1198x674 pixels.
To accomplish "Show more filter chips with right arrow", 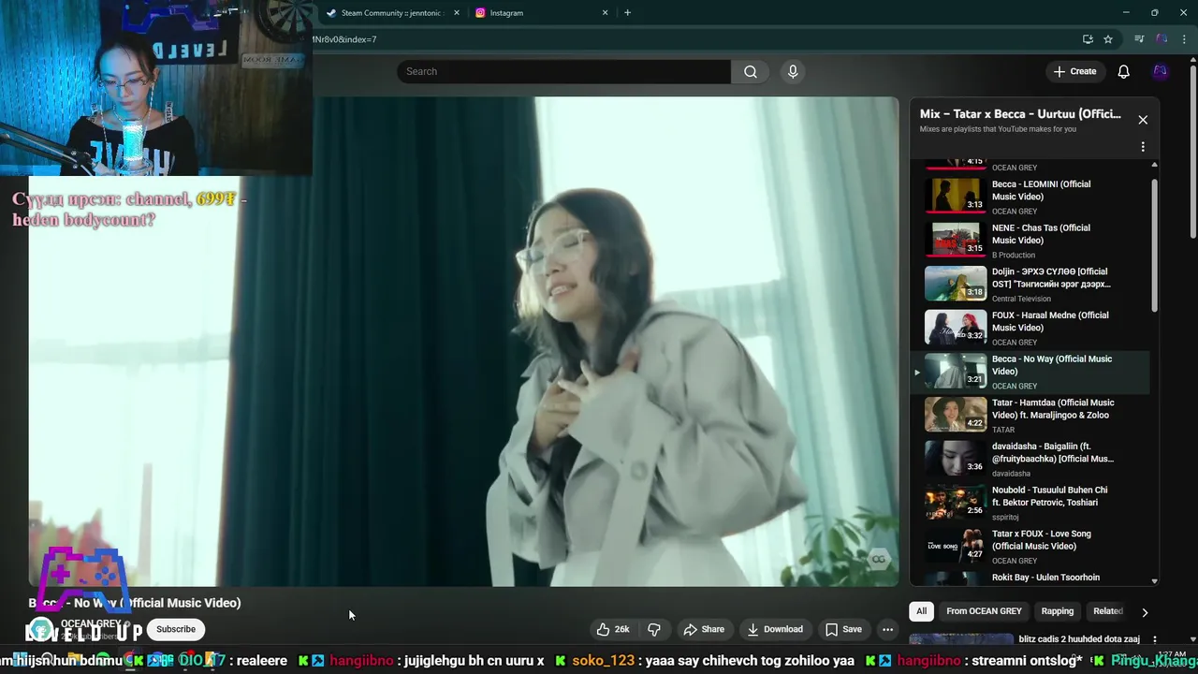I will pos(1144,612).
